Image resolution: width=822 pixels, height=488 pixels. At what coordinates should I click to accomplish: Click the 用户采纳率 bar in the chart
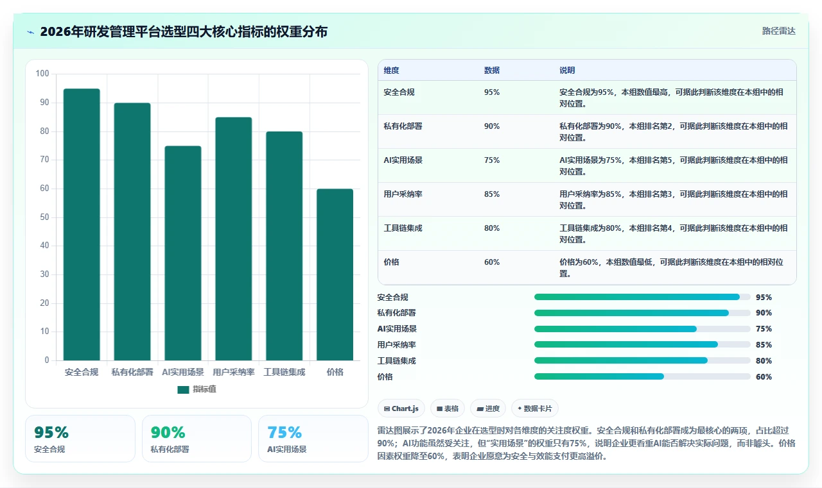pyautogui.click(x=234, y=239)
